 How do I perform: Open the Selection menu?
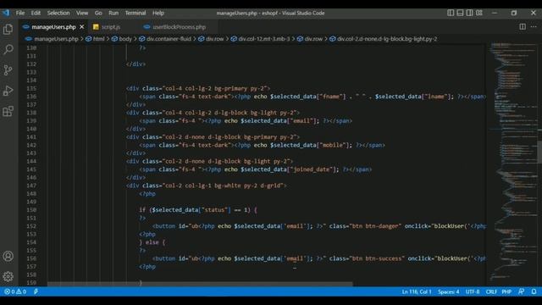(58, 14)
